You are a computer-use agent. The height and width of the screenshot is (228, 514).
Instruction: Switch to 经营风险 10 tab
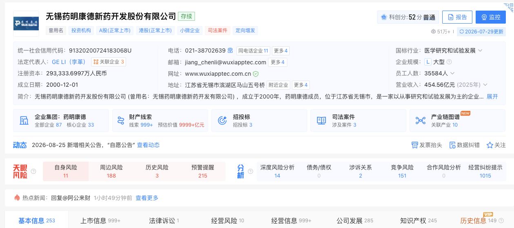(x=228, y=221)
